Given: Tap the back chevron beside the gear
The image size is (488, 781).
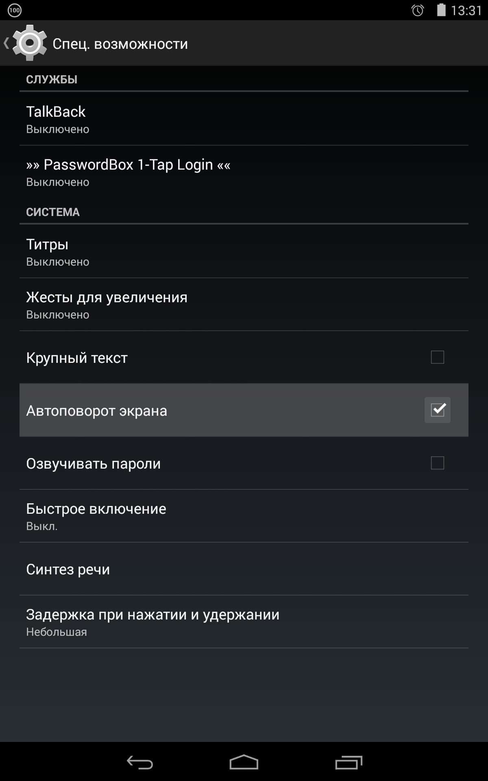Looking at the screenshot, I should (x=6, y=43).
